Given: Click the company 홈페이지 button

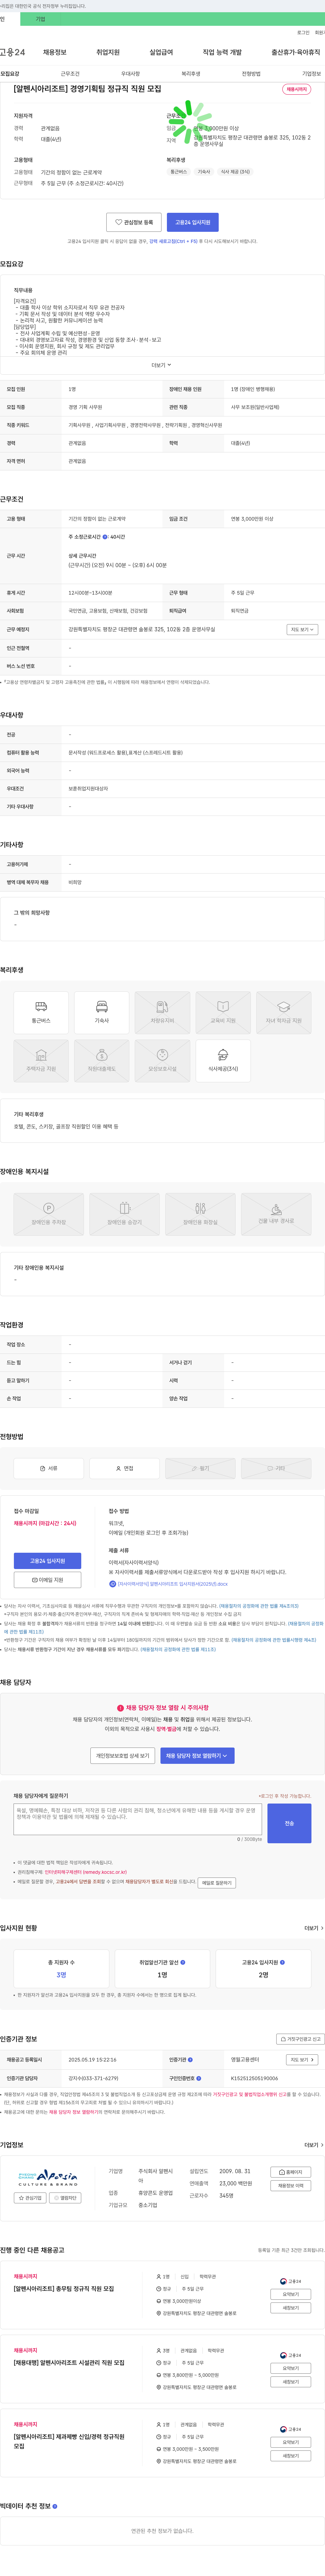Looking at the screenshot, I should pos(291,2172).
